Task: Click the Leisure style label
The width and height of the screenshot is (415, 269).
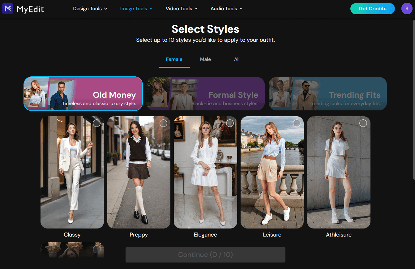Action: [x=272, y=235]
